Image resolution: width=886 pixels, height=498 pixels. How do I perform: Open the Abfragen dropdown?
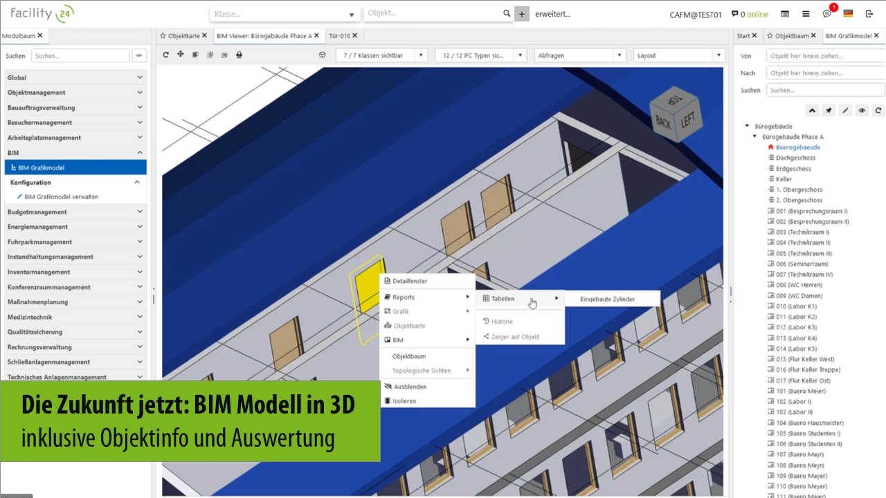pos(581,55)
